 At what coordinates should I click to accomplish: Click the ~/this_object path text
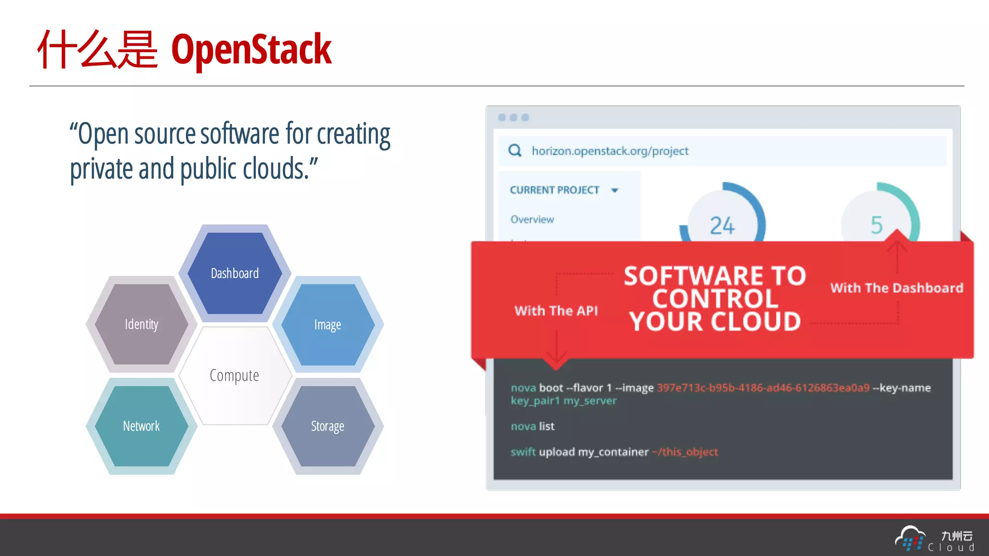pos(685,452)
